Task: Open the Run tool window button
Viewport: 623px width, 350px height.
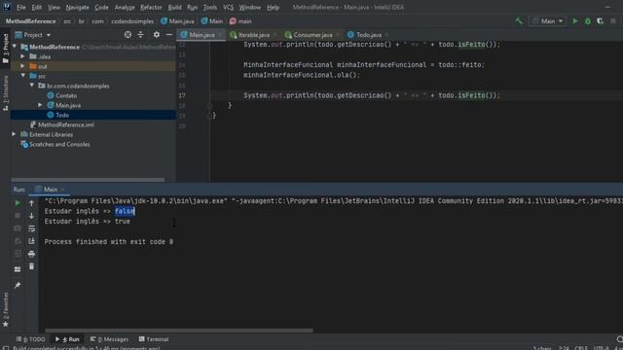Action: pyautogui.click(x=67, y=339)
